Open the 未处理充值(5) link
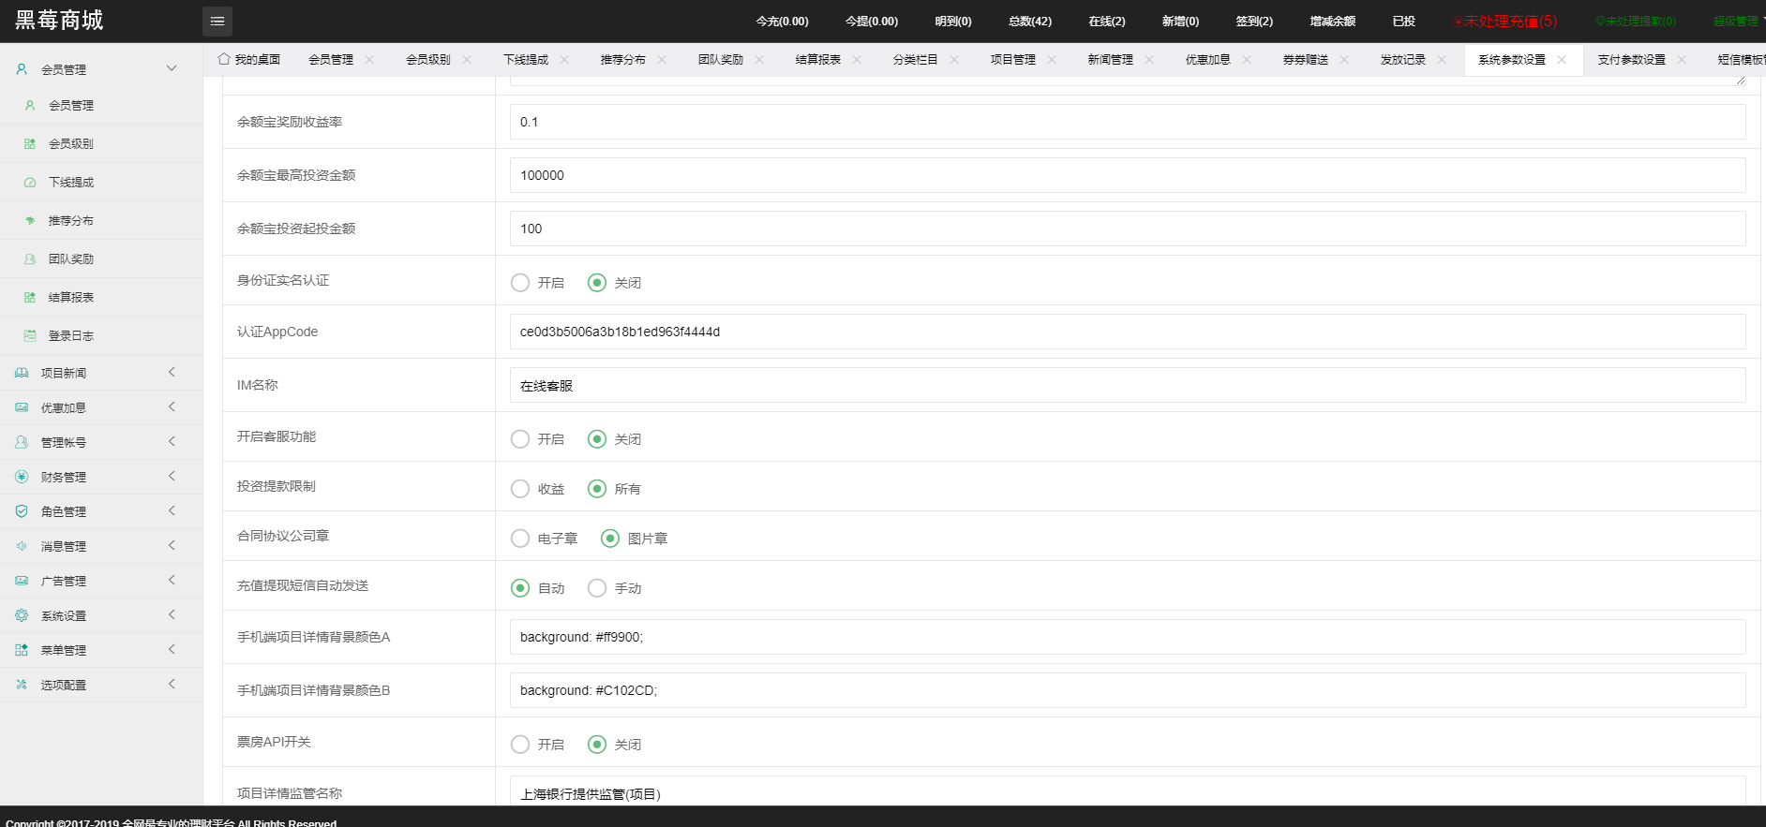1766x827 pixels. click(1505, 22)
